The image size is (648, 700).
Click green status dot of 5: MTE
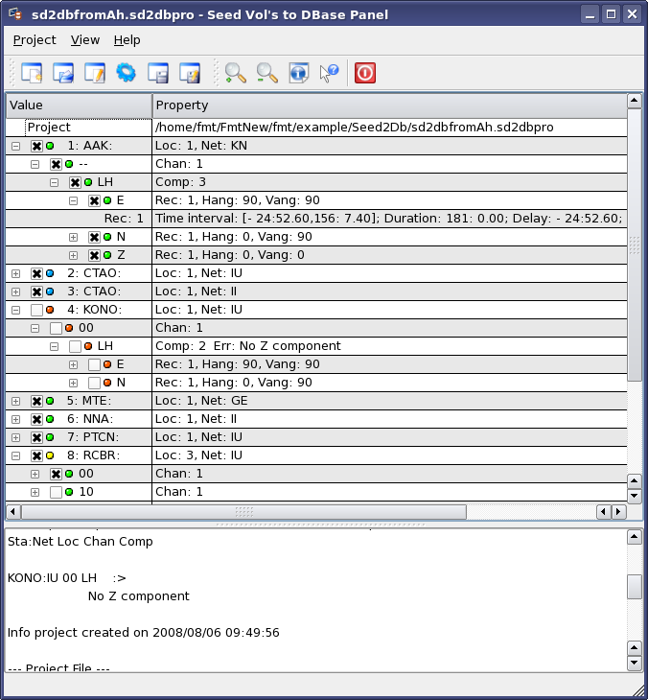pyautogui.click(x=50, y=401)
